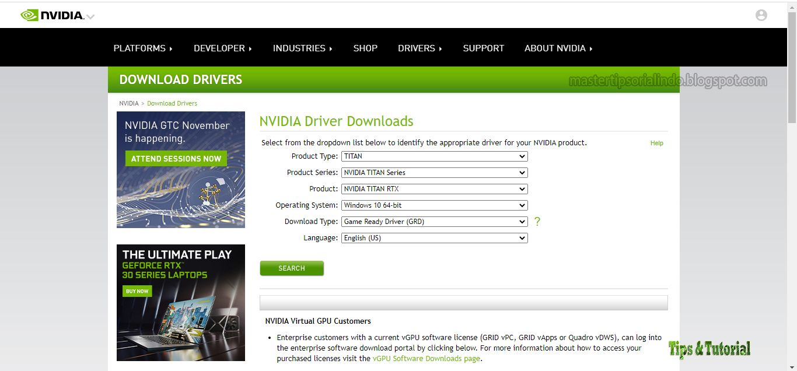Click the NVIDIA Virtual GPU Customers heading
The height and width of the screenshot is (371, 797).
pos(318,321)
